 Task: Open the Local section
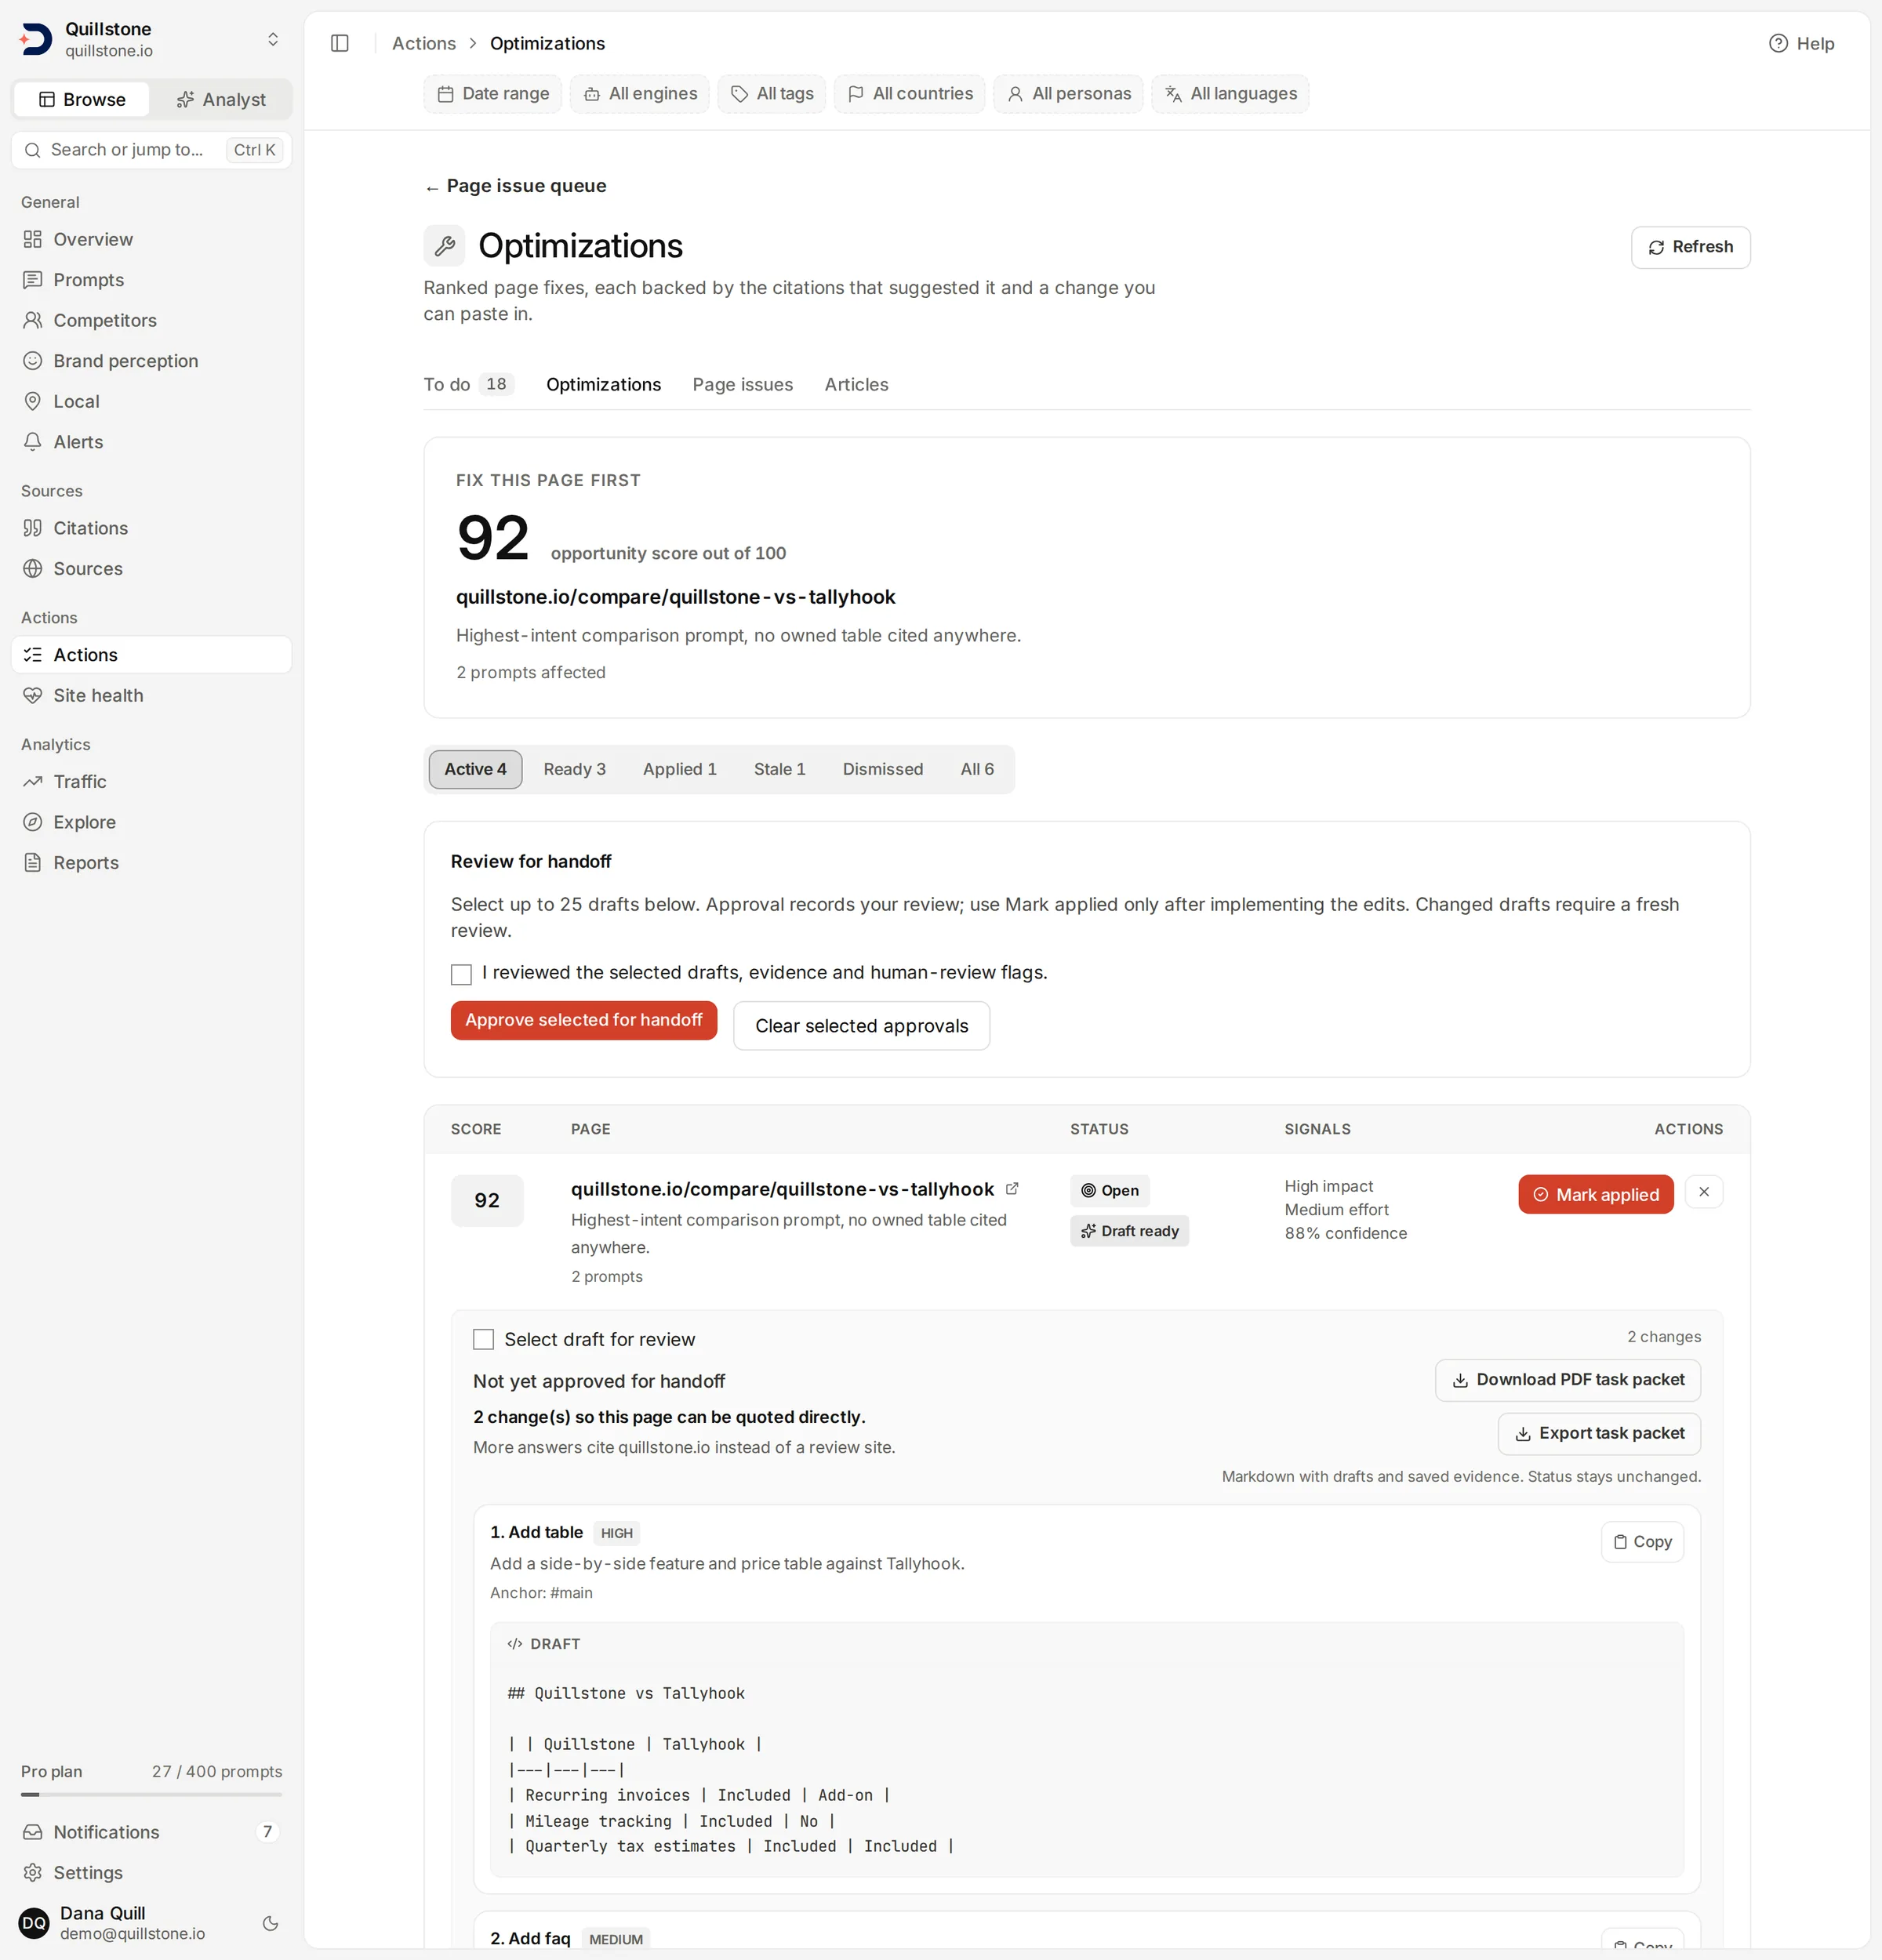[x=151, y=401]
